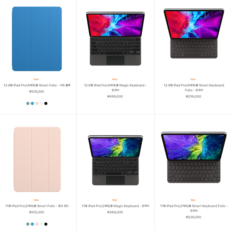
Task: Select black swatch for 11 Smart Folio
Action: pyautogui.click(x=46, y=224)
